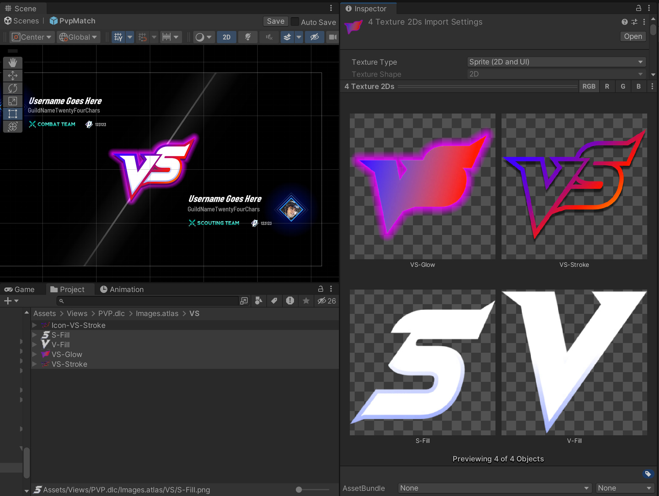Select the Move tool

[13, 76]
